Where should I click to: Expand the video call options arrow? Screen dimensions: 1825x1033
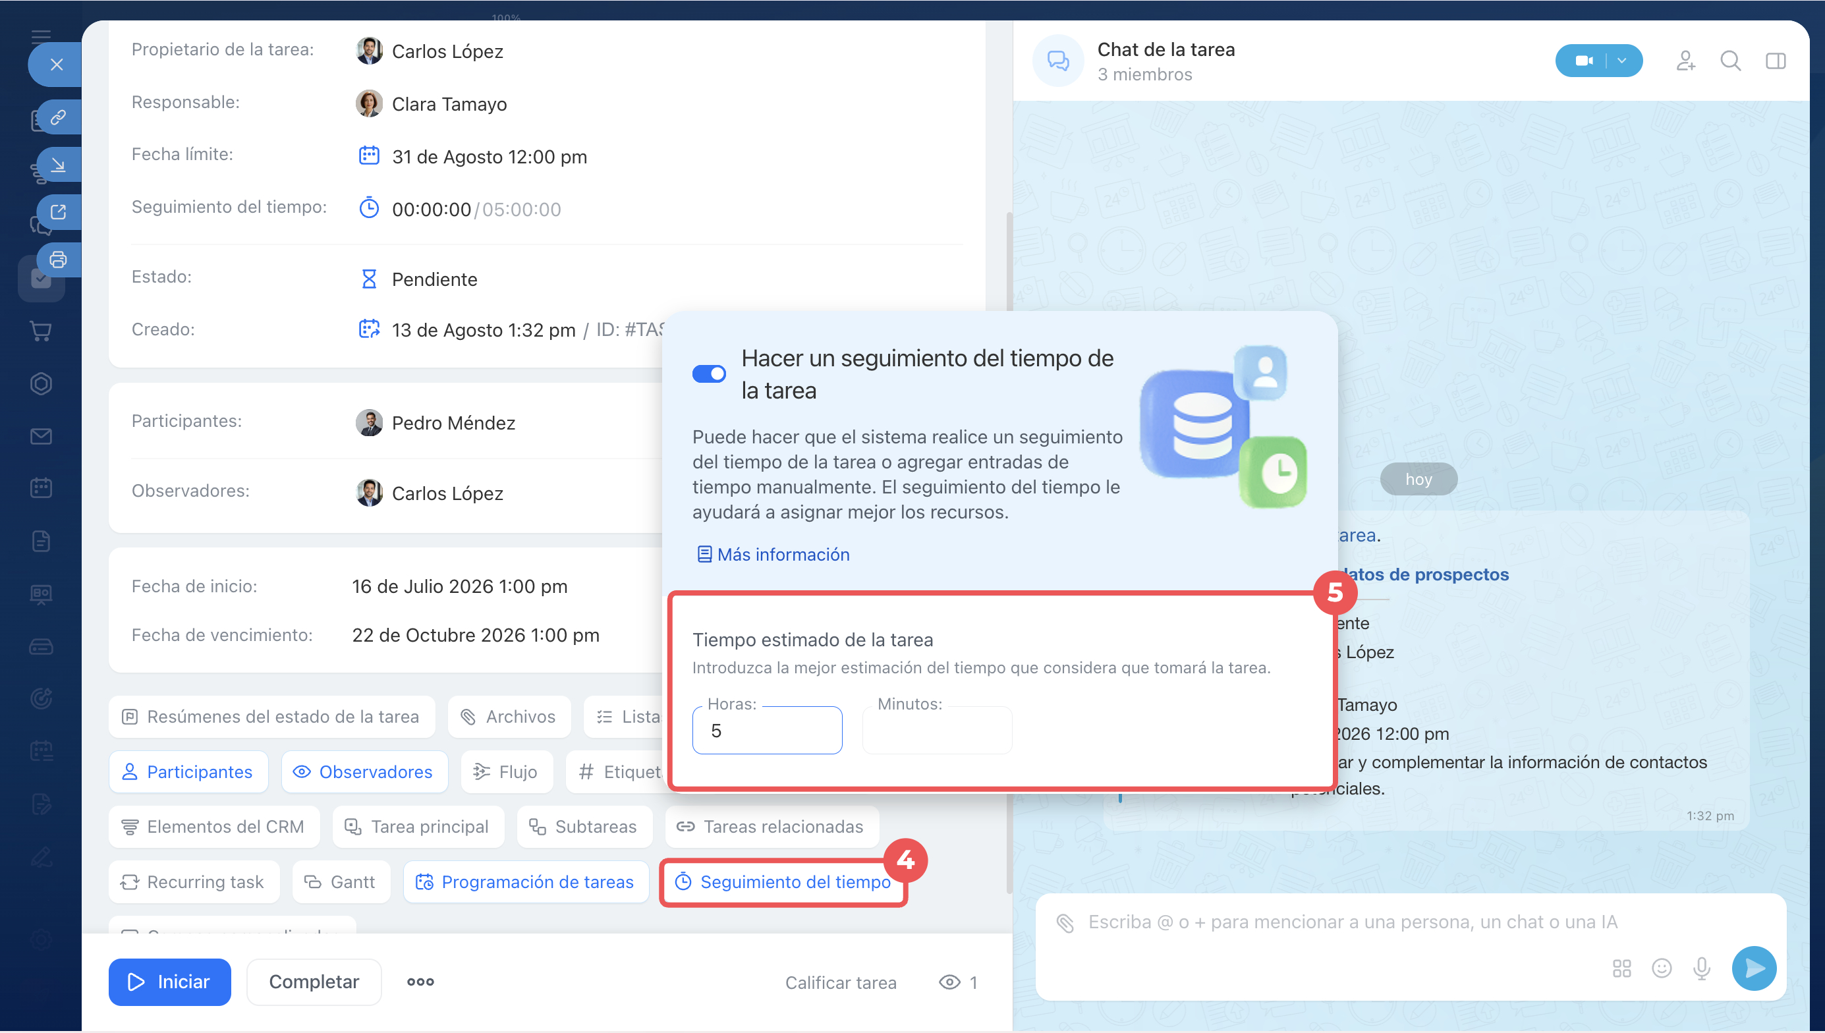point(1623,61)
